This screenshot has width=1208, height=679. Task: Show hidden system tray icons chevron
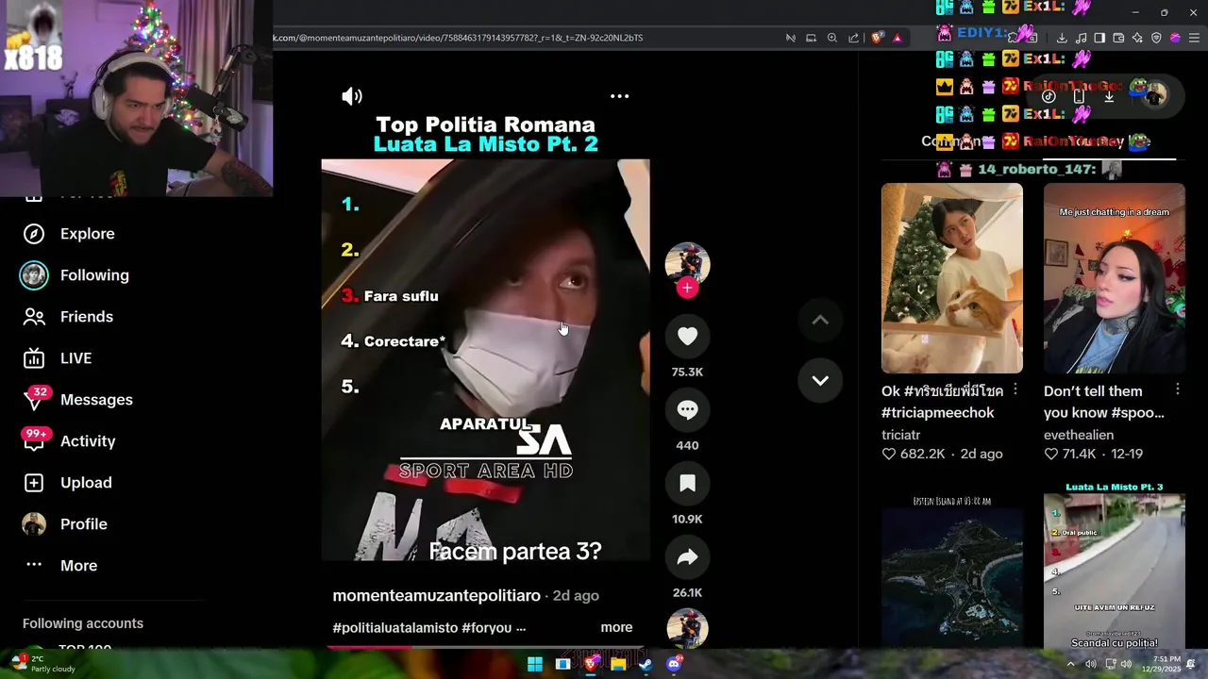pyautogui.click(x=1070, y=664)
